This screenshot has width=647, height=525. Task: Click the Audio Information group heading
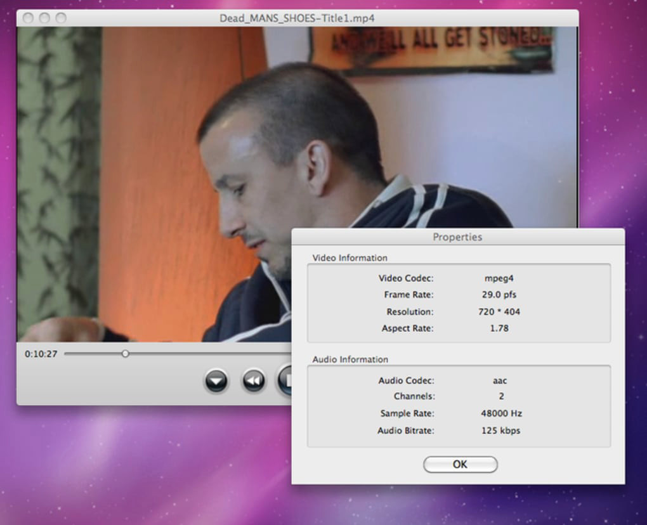coord(350,360)
